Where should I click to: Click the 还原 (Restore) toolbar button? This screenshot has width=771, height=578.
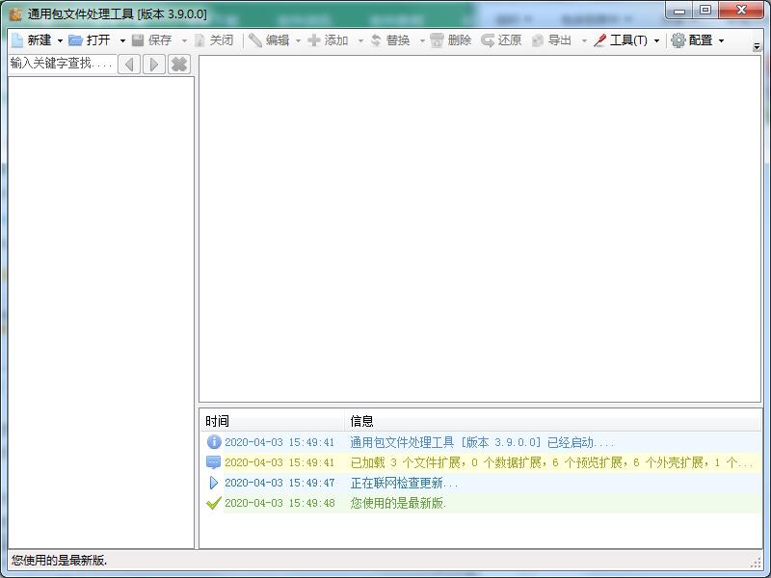(501, 40)
